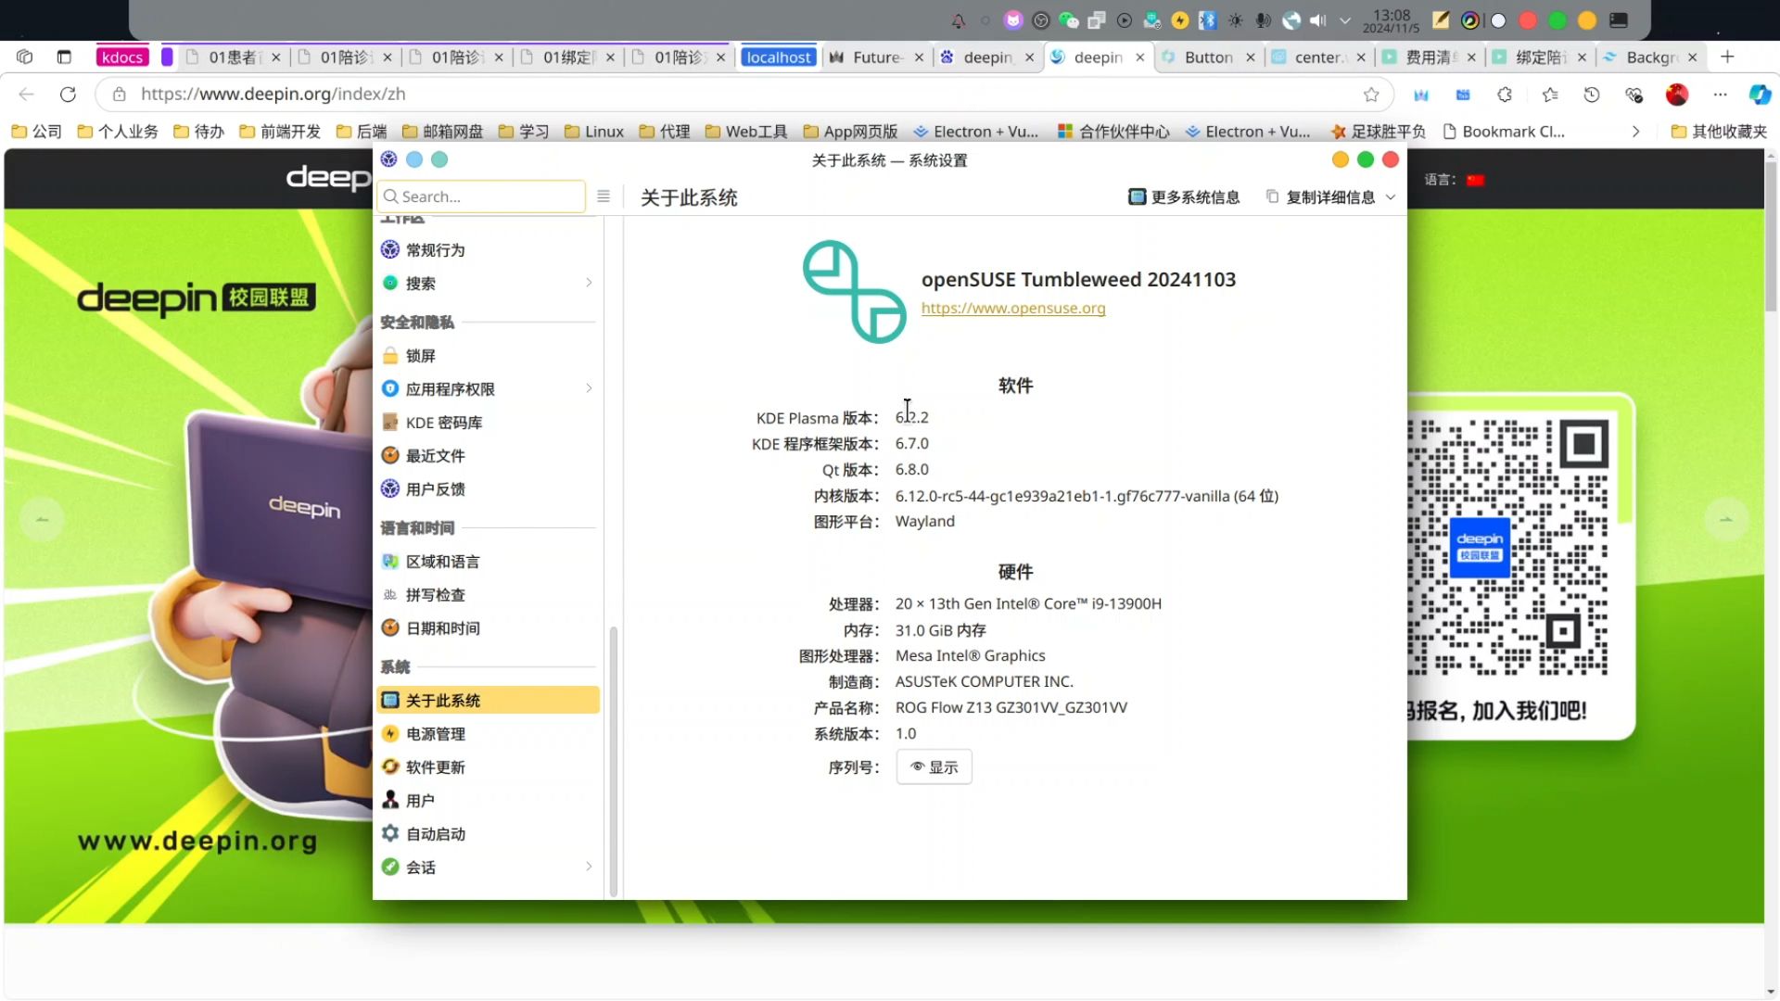The width and height of the screenshot is (1780, 1001).
Task: Open the clock showing 13:08
Action: tap(1391, 20)
